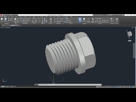Click the MODEL status bar button
This screenshot has width=136, height=102.
[x=98, y=87]
